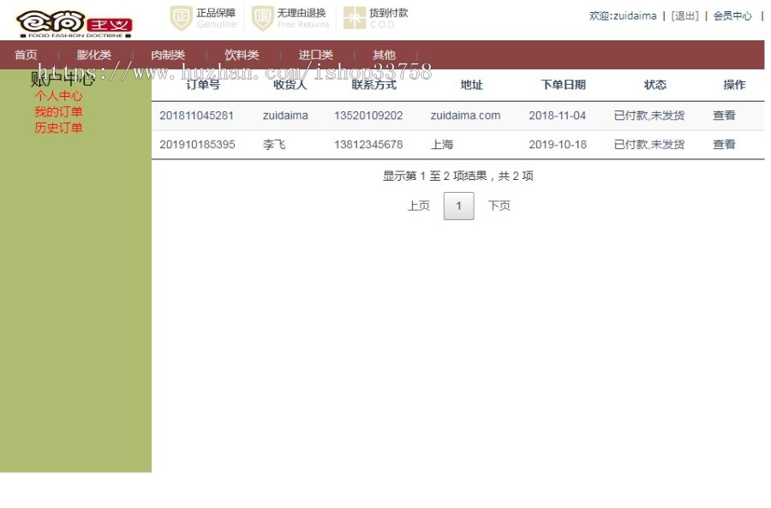Select page 1 in pagination
Viewport: 771px width, 508px height.
458,206
